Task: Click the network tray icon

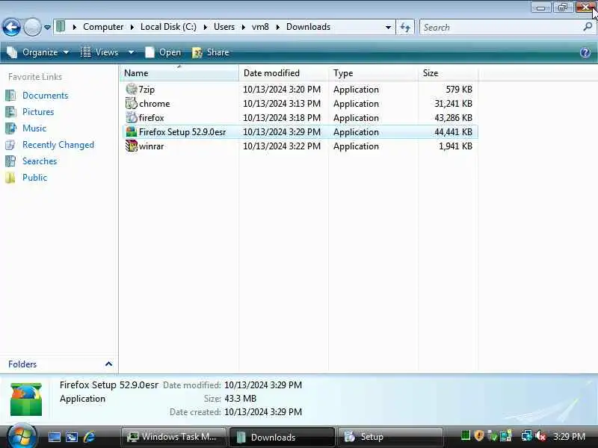Action: pos(527,435)
